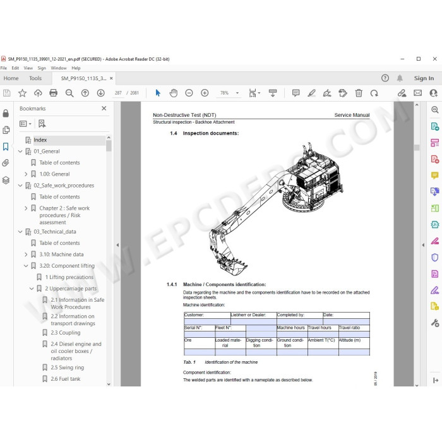Send file by email envelope

[x=418, y=93]
